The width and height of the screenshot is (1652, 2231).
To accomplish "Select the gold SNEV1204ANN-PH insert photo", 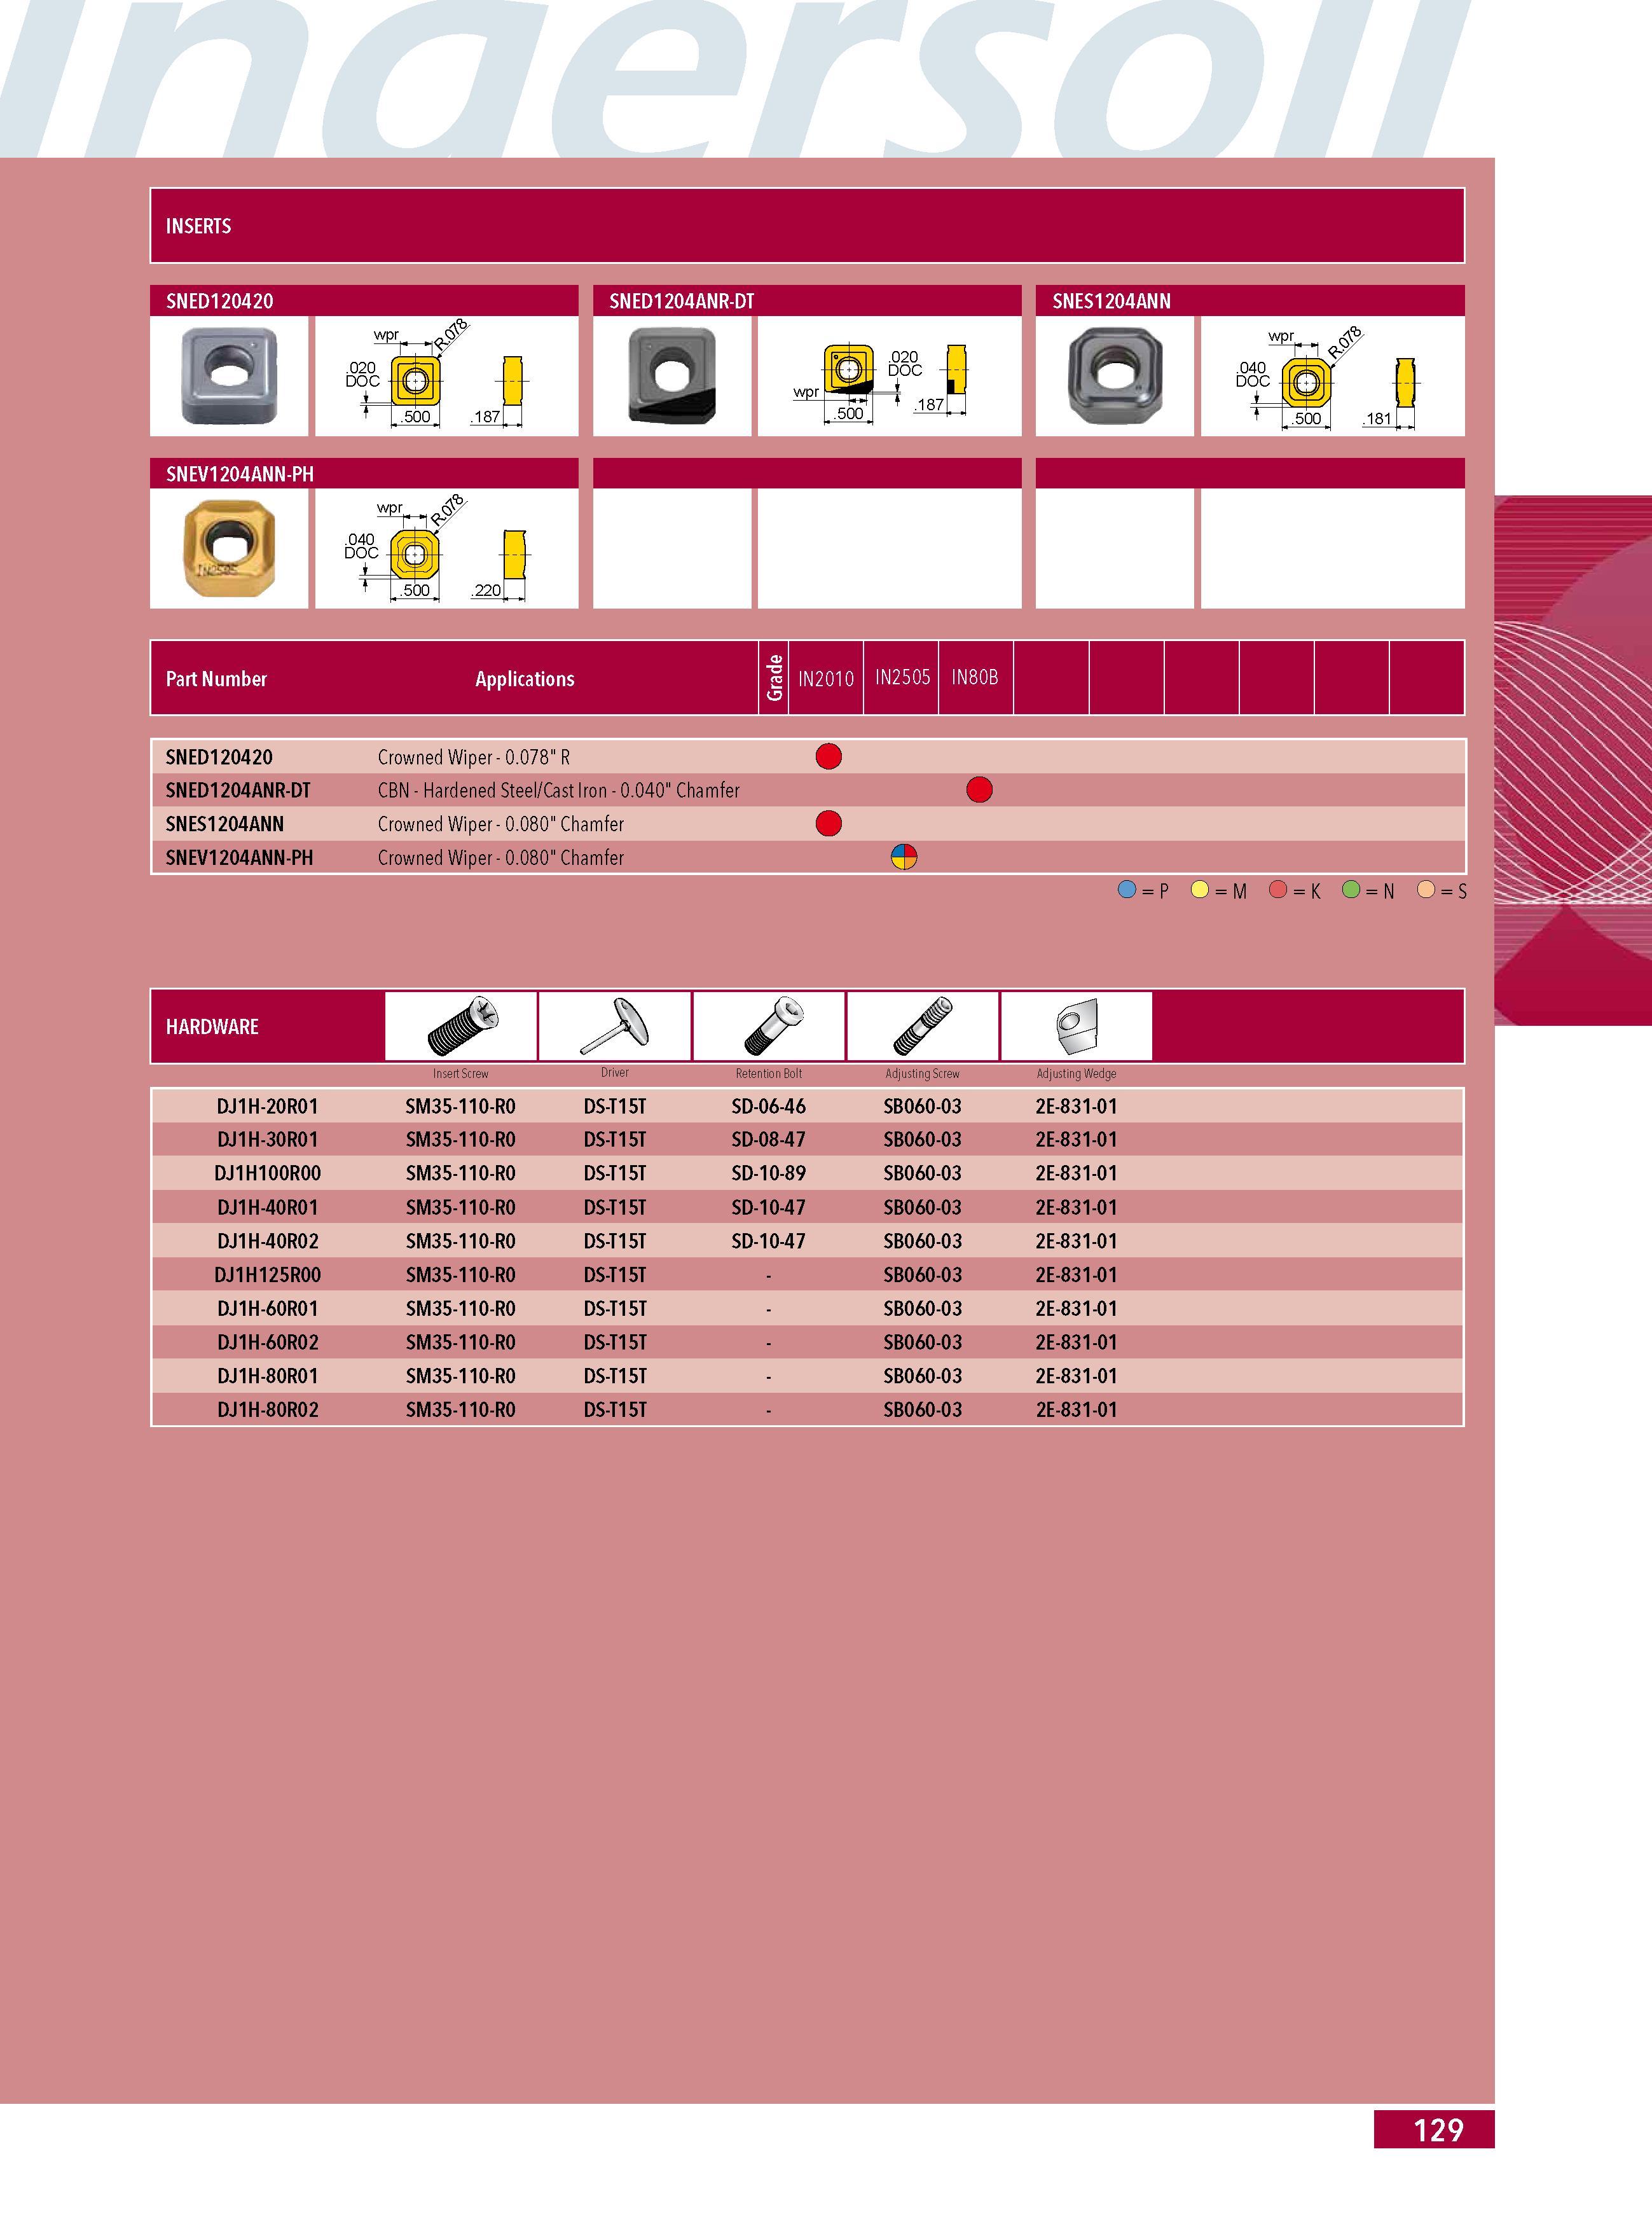I will (229, 548).
